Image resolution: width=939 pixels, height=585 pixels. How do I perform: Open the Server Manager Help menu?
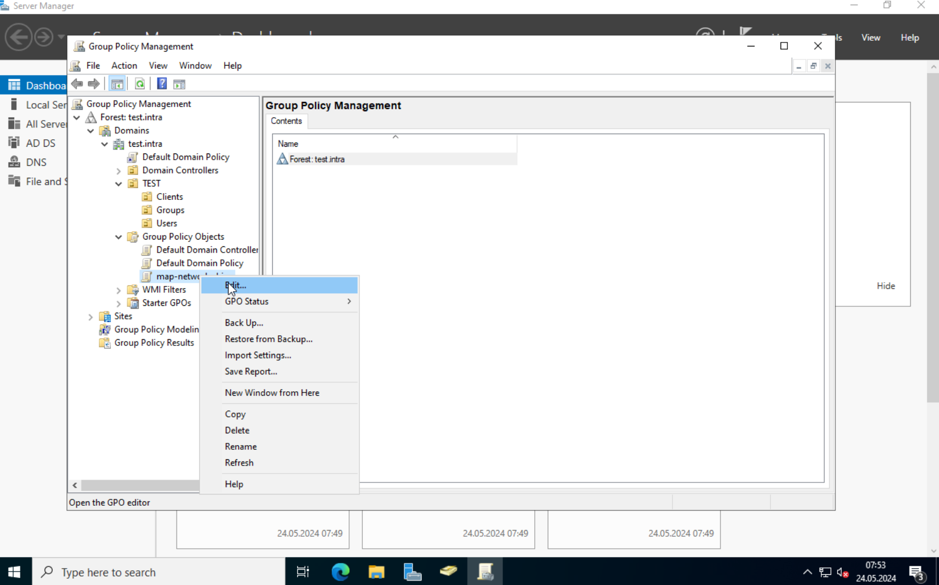point(910,37)
